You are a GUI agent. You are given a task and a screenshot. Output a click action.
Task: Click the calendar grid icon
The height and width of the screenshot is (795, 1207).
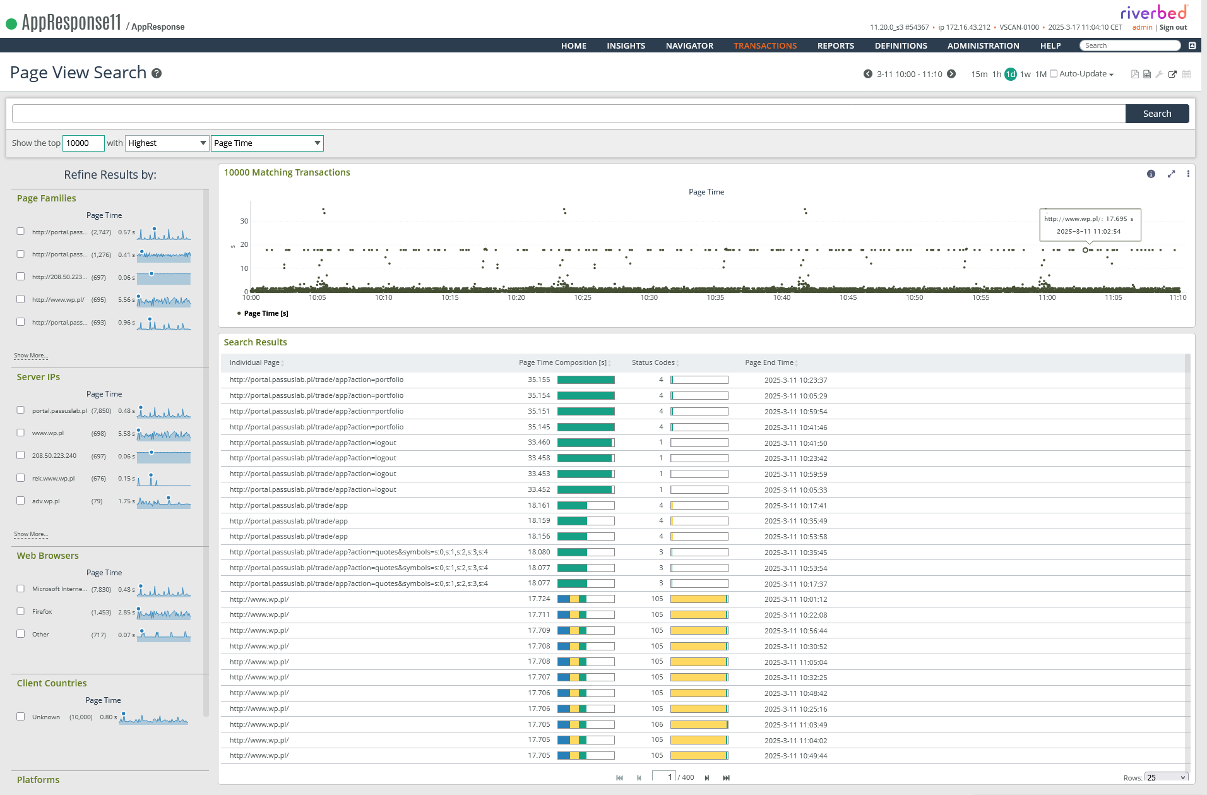[1186, 74]
